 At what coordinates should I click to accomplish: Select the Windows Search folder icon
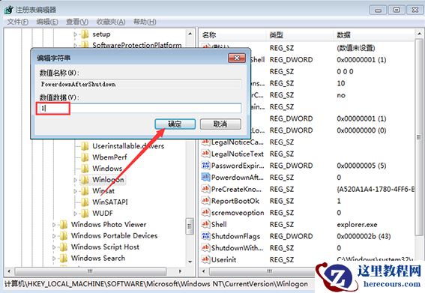tap(64, 259)
